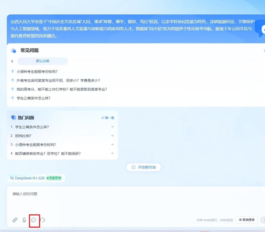This screenshot has height=232, width=265.
Task: Open FAQ about 外省考生 admissions and tuition
Action: (58, 80)
